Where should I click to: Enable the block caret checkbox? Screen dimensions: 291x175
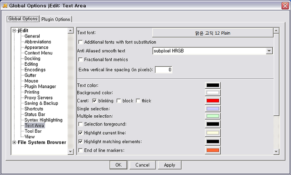tap(119, 101)
